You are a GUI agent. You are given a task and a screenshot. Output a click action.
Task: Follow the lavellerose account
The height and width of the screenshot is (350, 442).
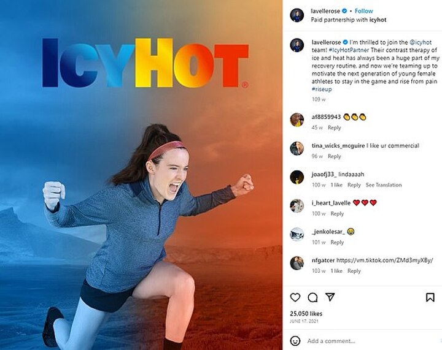pyautogui.click(x=363, y=11)
